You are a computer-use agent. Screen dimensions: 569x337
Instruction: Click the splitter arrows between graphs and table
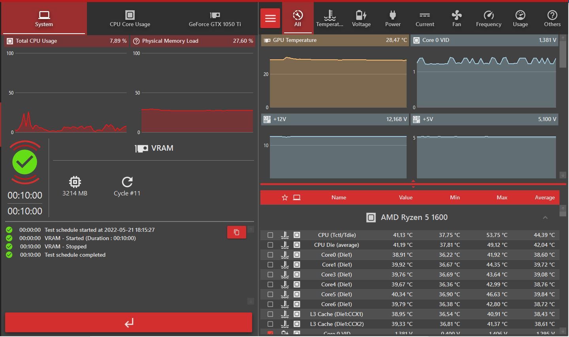(413, 184)
